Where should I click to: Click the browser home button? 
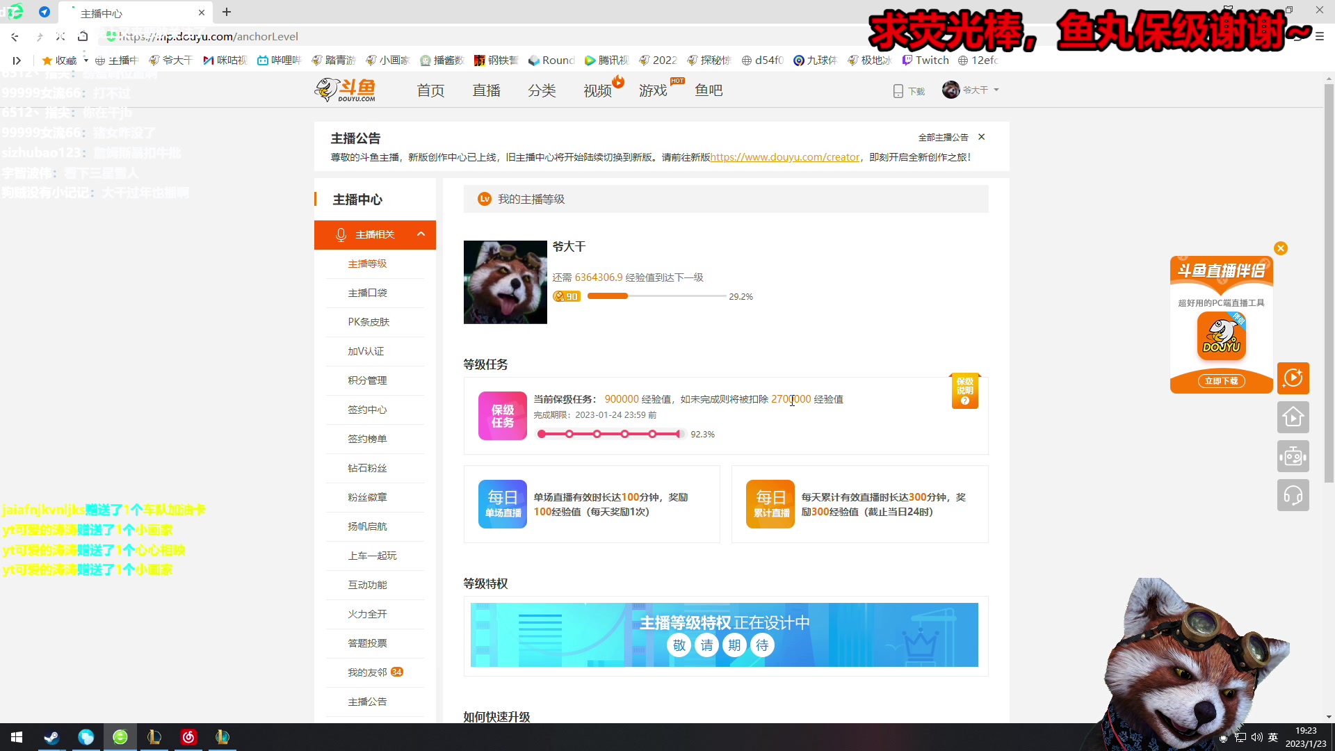point(83,36)
